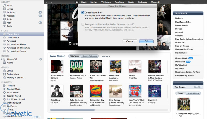Open Celebration Day album cover
This screenshot has width=207, height=119.
coord(96,91)
